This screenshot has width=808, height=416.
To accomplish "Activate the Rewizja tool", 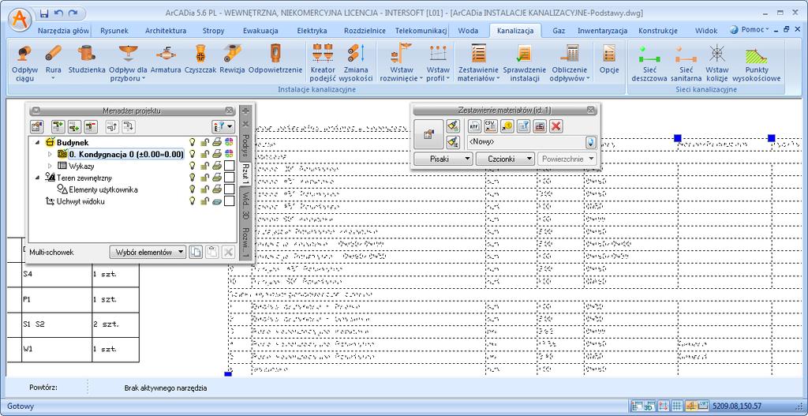I will pyautogui.click(x=232, y=59).
